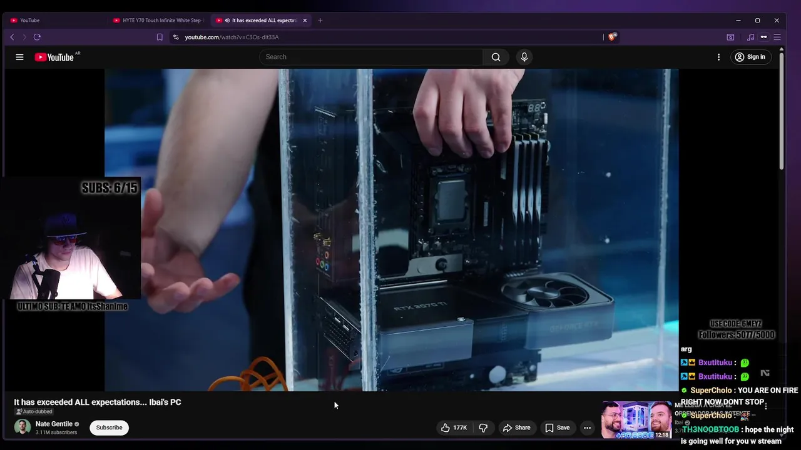Image resolution: width=801 pixels, height=450 pixels.
Task: Open more actions ellipsis below video
Action: click(x=587, y=427)
